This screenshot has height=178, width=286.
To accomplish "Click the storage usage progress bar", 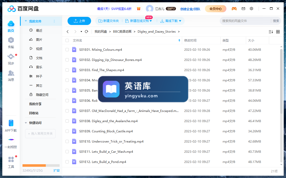I will 41,166.
